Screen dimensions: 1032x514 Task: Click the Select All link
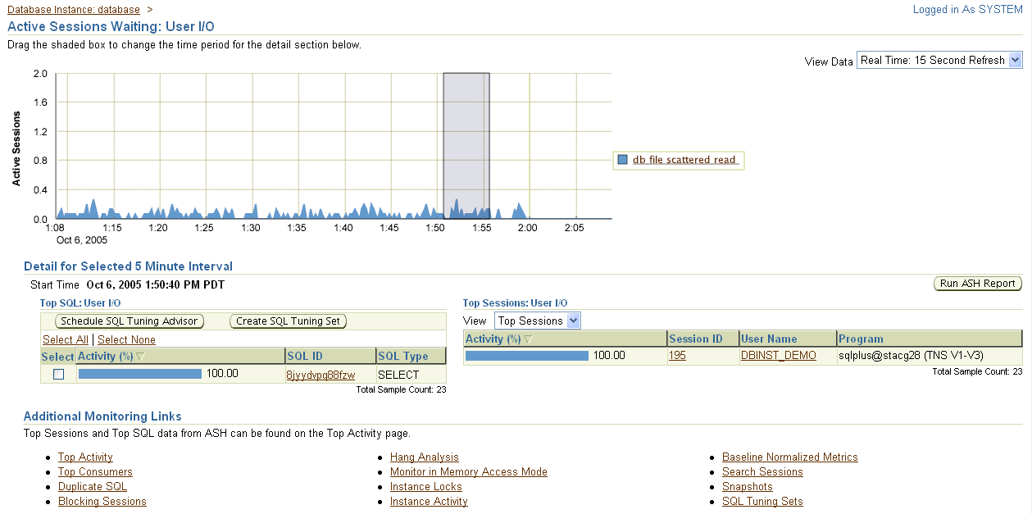point(66,339)
